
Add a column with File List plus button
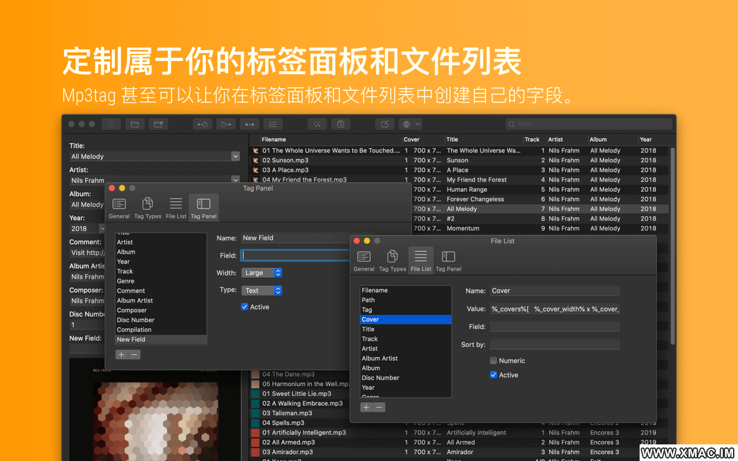click(366, 407)
